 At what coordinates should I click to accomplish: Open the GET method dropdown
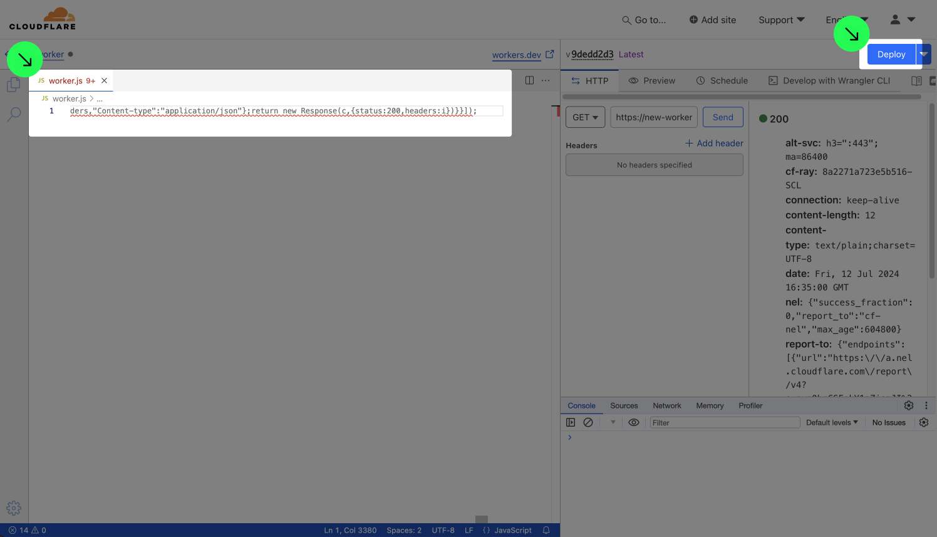click(x=586, y=117)
